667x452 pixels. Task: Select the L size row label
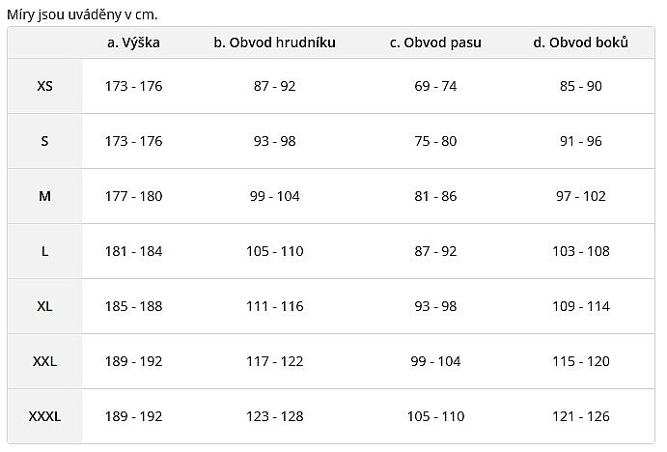(x=44, y=251)
